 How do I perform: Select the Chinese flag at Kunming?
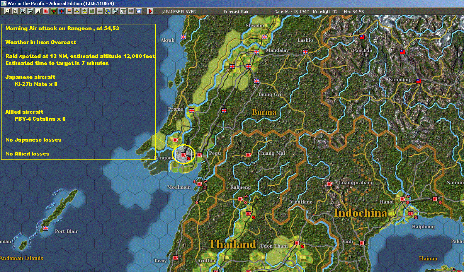[x=418, y=81]
